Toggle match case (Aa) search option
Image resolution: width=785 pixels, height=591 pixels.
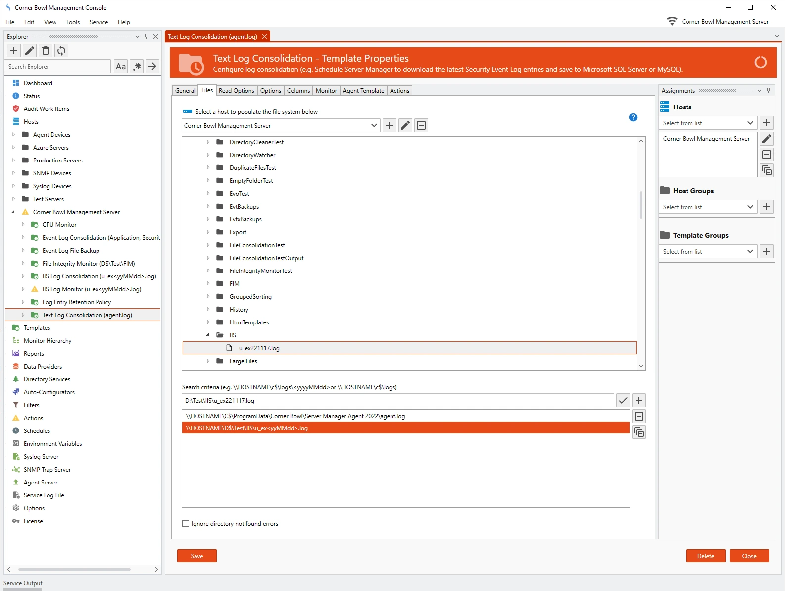click(121, 66)
